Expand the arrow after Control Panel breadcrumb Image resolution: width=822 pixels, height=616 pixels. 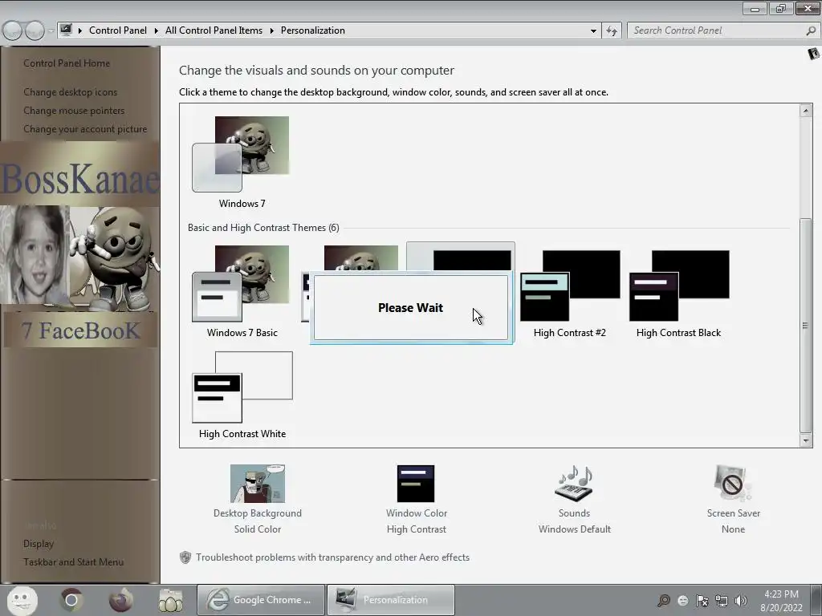coord(157,30)
